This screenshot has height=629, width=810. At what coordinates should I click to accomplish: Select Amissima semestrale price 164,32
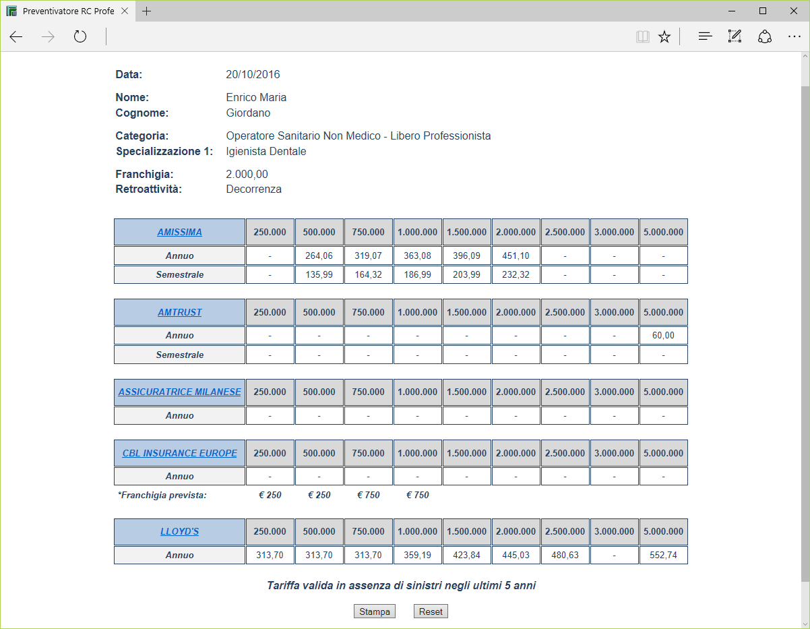pos(369,274)
